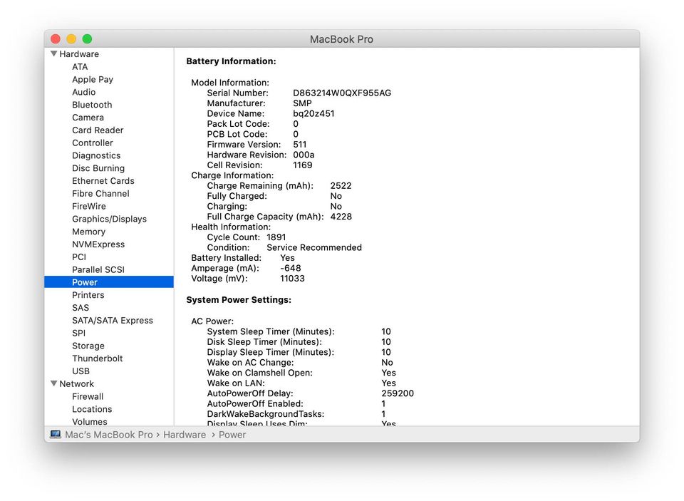Click the Wake on Clamshell Open label
This screenshot has width=684, height=501.
pos(259,373)
